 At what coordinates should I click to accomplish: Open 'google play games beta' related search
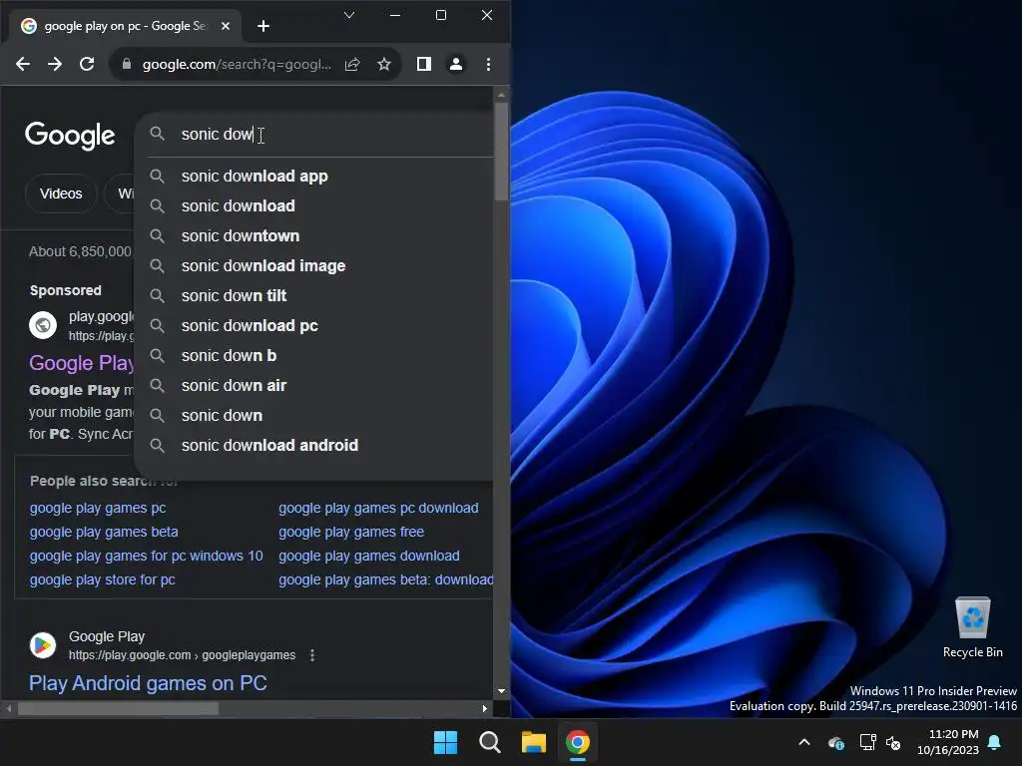(104, 533)
